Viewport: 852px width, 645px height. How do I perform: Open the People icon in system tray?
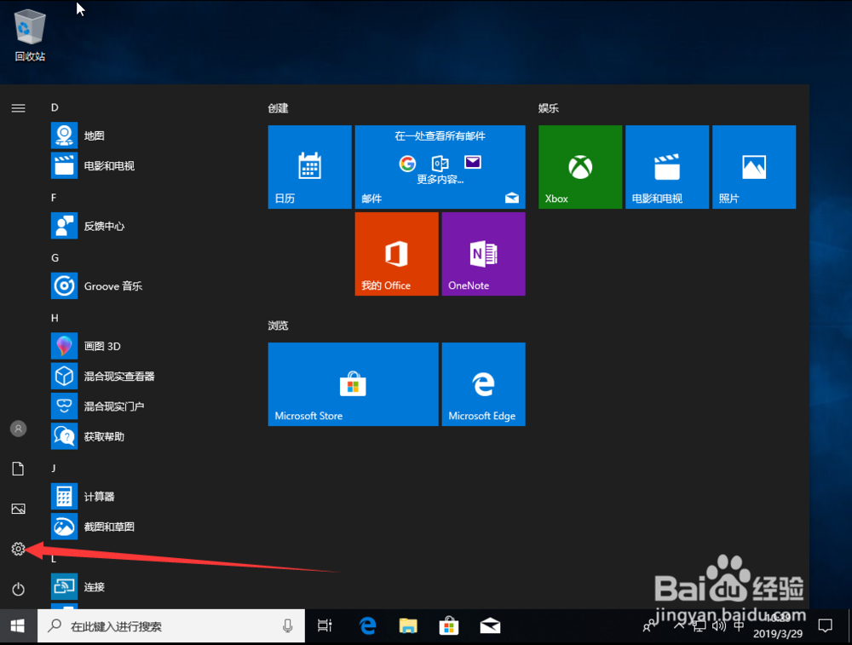pyautogui.click(x=648, y=626)
